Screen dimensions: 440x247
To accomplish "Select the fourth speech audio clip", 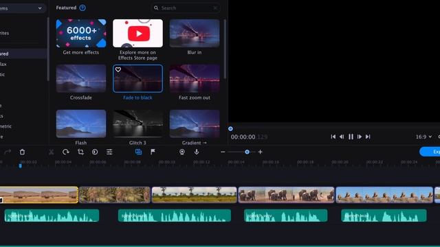I will pos(384,215).
